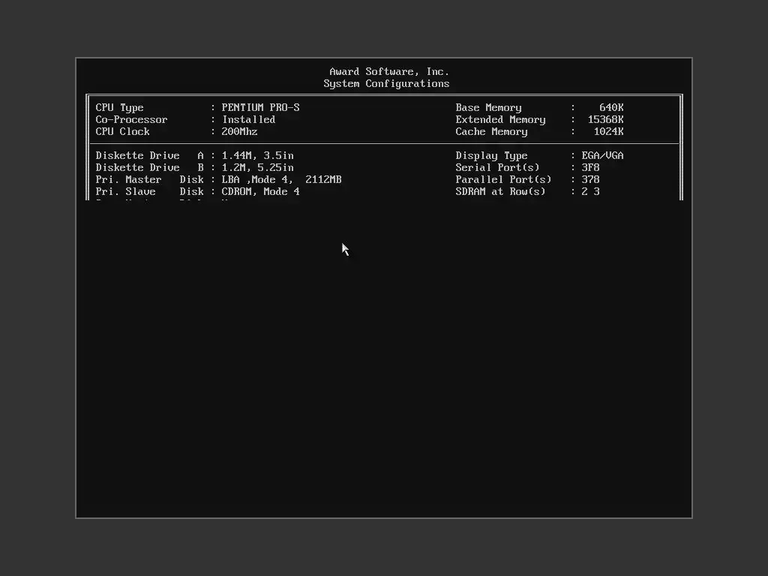Viewport: 768px width, 576px height.
Task: Click the '15368K' extended memory value
Action: tap(605, 119)
